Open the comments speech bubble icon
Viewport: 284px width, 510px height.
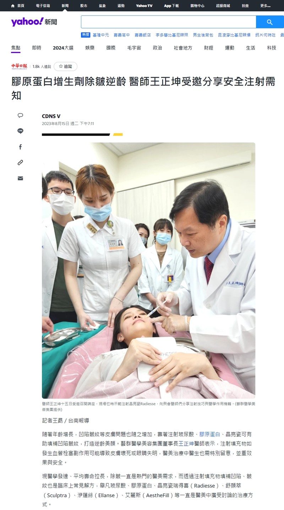point(20,115)
